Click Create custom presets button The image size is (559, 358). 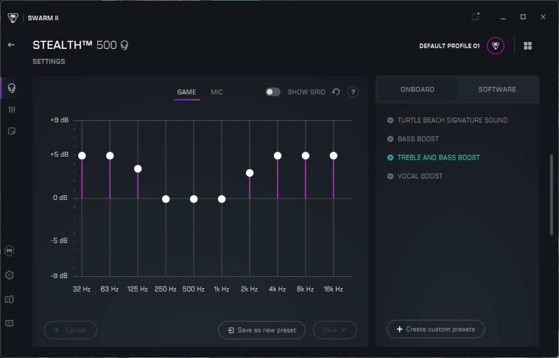coord(435,329)
